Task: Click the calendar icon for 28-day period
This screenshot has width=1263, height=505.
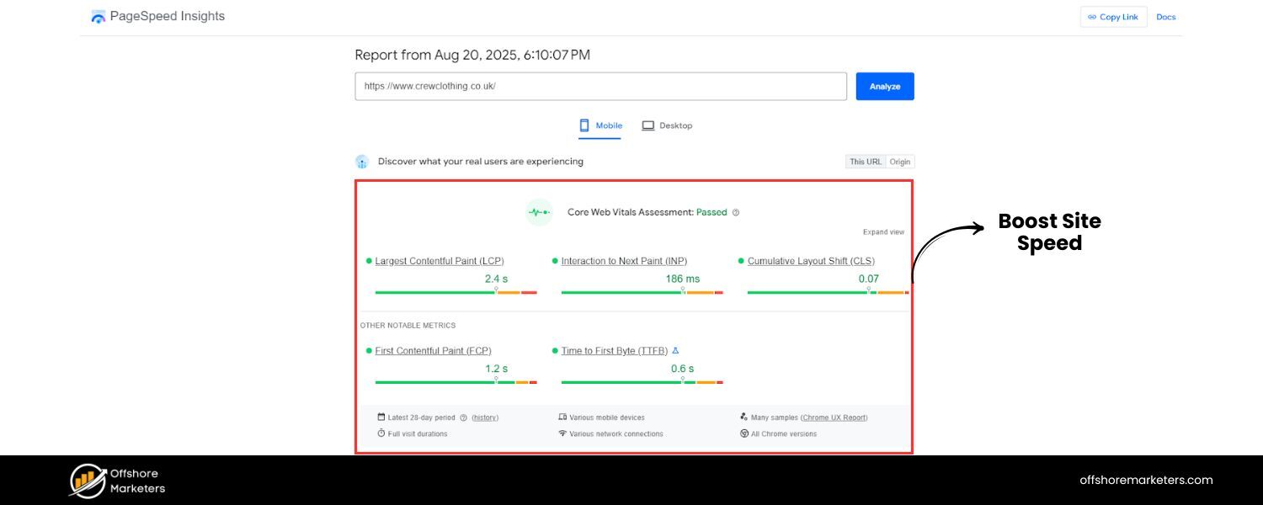Action: (381, 417)
